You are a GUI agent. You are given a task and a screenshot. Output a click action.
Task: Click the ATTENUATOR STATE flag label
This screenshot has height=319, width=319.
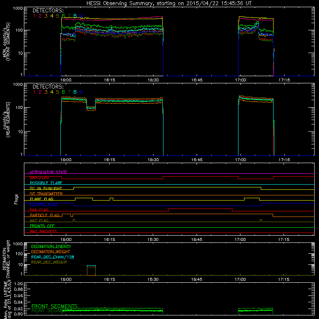click(48, 172)
